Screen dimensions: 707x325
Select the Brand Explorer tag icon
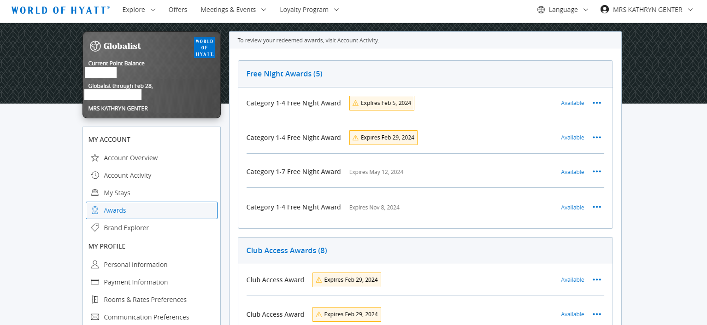pyautogui.click(x=94, y=227)
